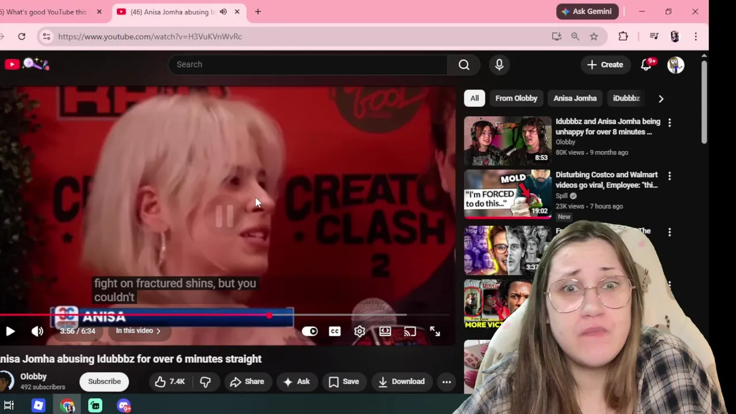Image resolution: width=736 pixels, height=414 pixels.
Task: Open Chrome profile avatar
Action: [x=675, y=36]
